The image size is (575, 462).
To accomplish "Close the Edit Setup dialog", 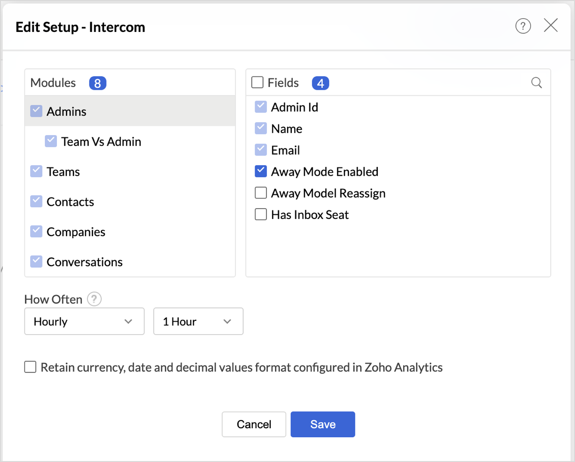I will coord(551,26).
